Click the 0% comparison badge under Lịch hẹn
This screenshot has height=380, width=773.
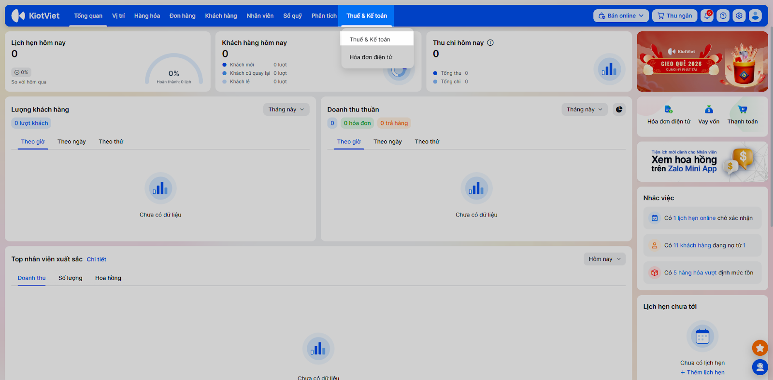click(x=21, y=72)
